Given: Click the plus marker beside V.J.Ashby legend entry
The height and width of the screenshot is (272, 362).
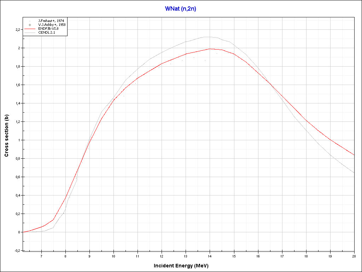Looking at the screenshot, I should [30, 25].
